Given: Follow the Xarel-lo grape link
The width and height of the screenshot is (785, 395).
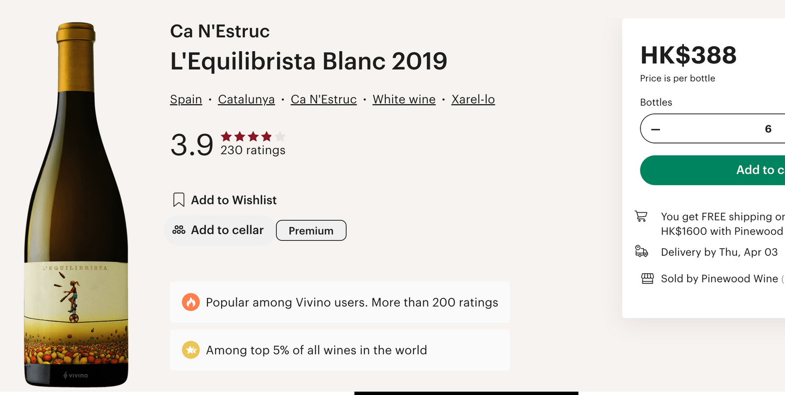Looking at the screenshot, I should coord(473,99).
